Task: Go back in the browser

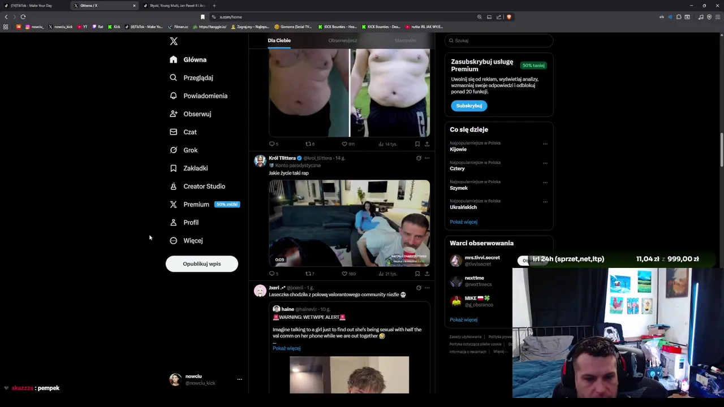Action: click(6, 17)
